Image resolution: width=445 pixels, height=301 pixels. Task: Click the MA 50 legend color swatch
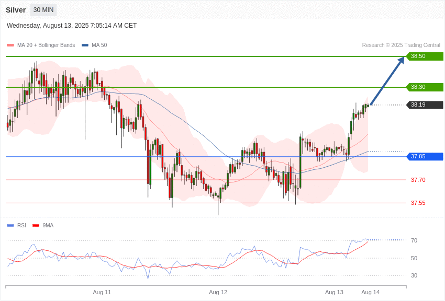click(85, 45)
